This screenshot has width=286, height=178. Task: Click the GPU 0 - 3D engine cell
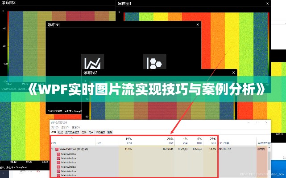(225, 149)
